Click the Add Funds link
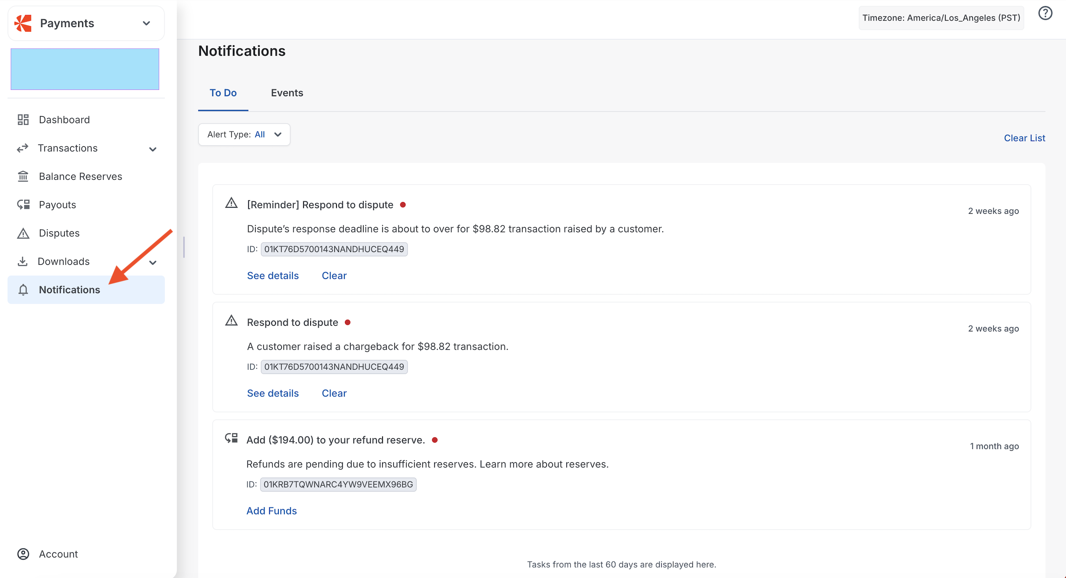Image resolution: width=1066 pixels, height=578 pixels. click(271, 511)
